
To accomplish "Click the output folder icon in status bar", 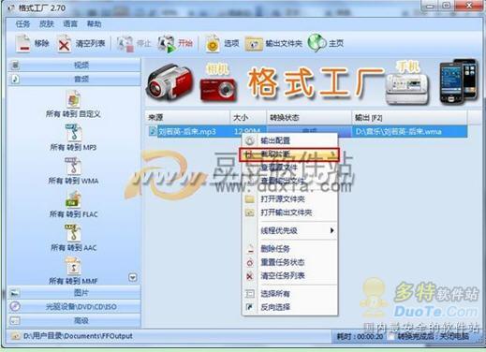I will pyautogui.click(x=16, y=336).
